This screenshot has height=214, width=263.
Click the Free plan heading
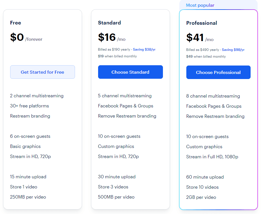[16, 23]
